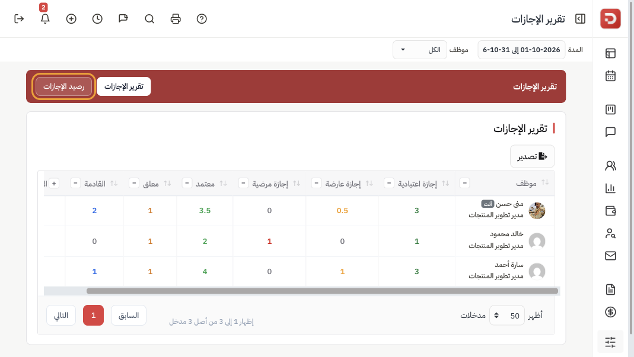Screen dimensions: 634x357
Task: Open the clock history icon
Action: point(97,18)
